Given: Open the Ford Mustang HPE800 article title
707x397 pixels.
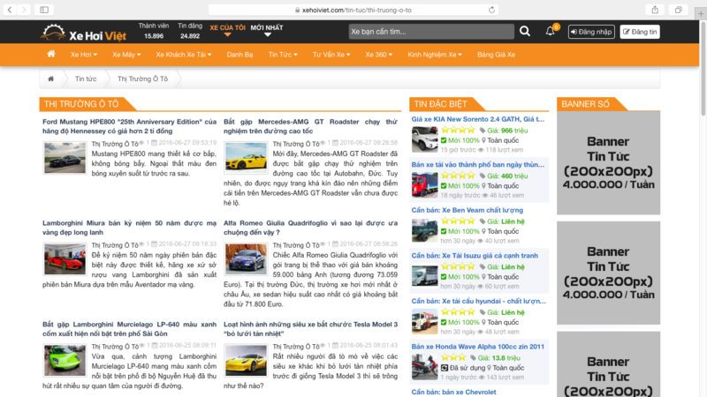Looking at the screenshot, I should [x=129, y=126].
